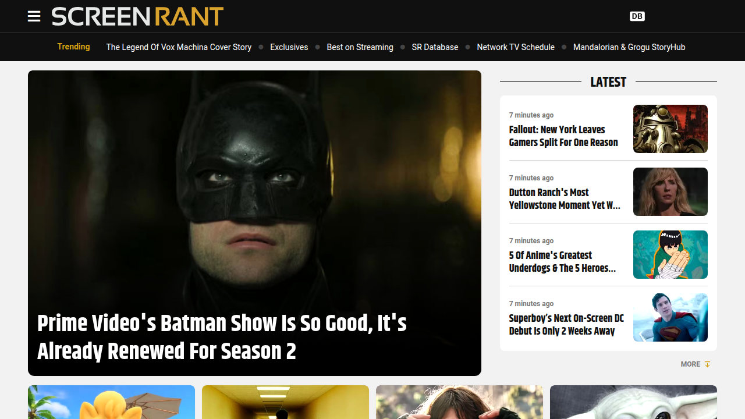Image resolution: width=745 pixels, height=419 pixels.
Task: Click the LATEST section heading
Action: click(608, 82)
